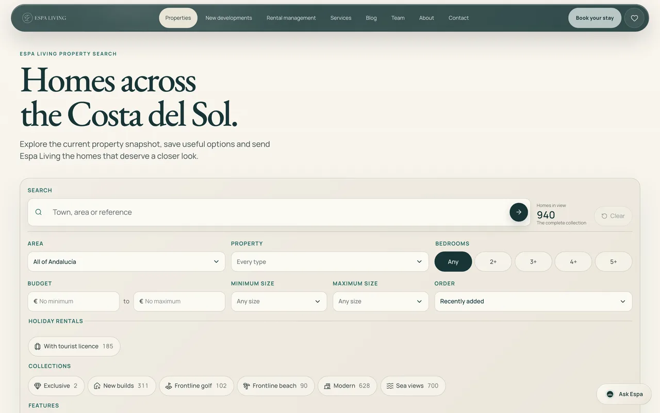Select 5+ bedrooms filter
The image size is (660, 413).
(x=614, y=262)
